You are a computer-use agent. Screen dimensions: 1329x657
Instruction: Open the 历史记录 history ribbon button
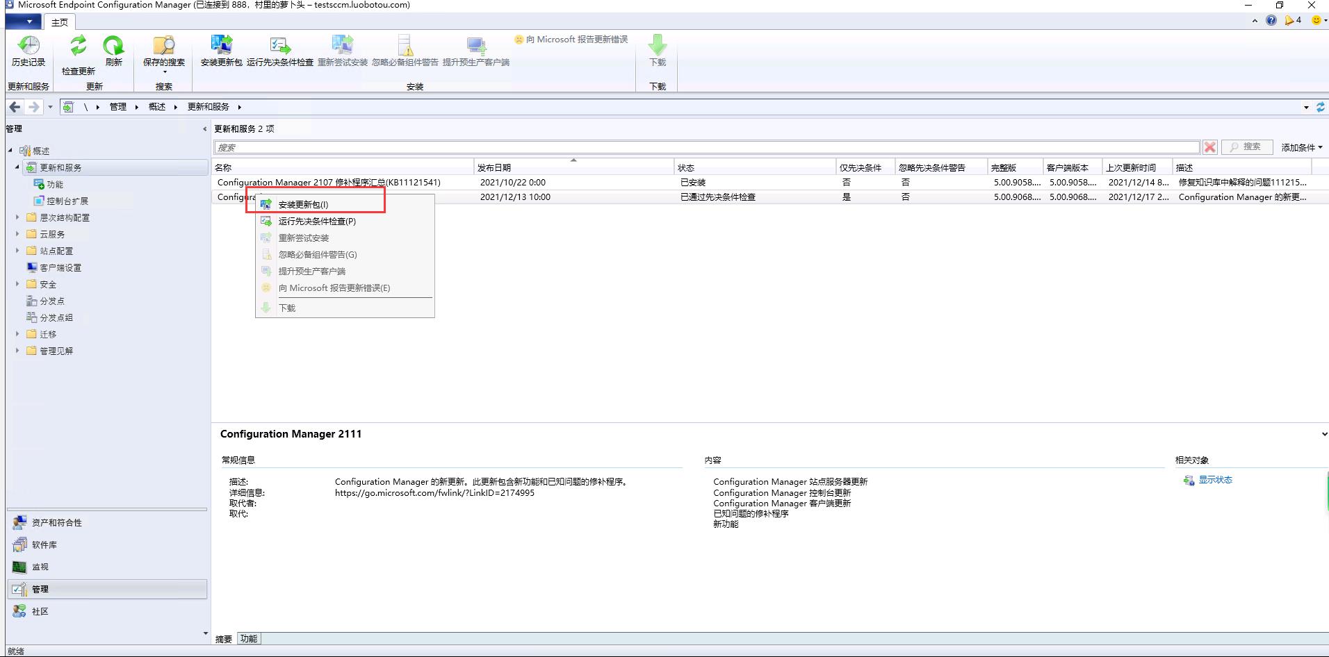(x=28, y=52)
